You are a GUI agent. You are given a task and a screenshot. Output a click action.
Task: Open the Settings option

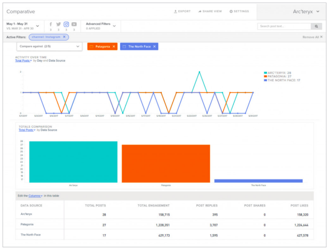pyautogui.click(x=239, y=11)
